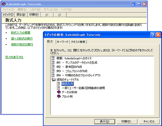Click the キャンセル button
Image resolution: width=162 pixels, height=126 pixels.
149,121
